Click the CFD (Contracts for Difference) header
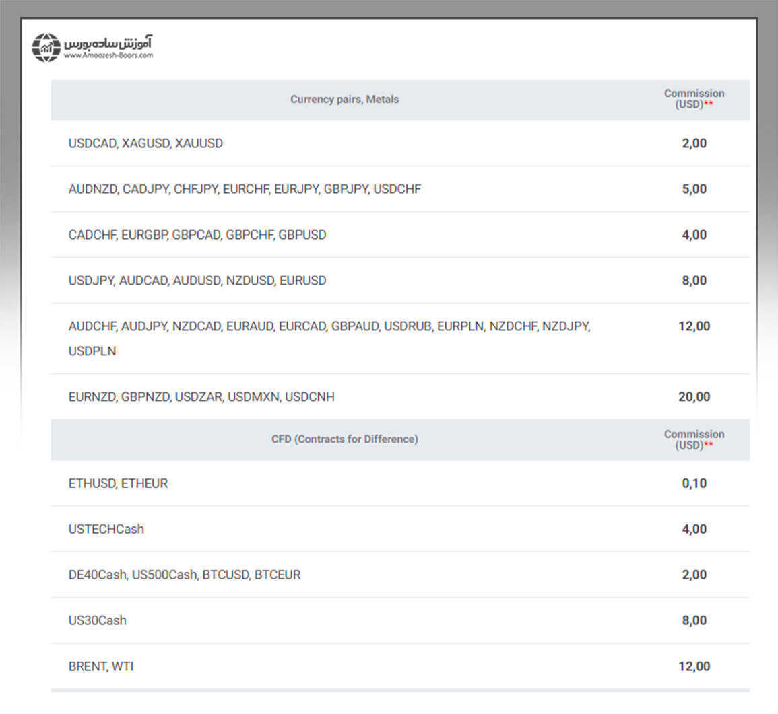Screen dimensions: 778x714 point(344,439)
